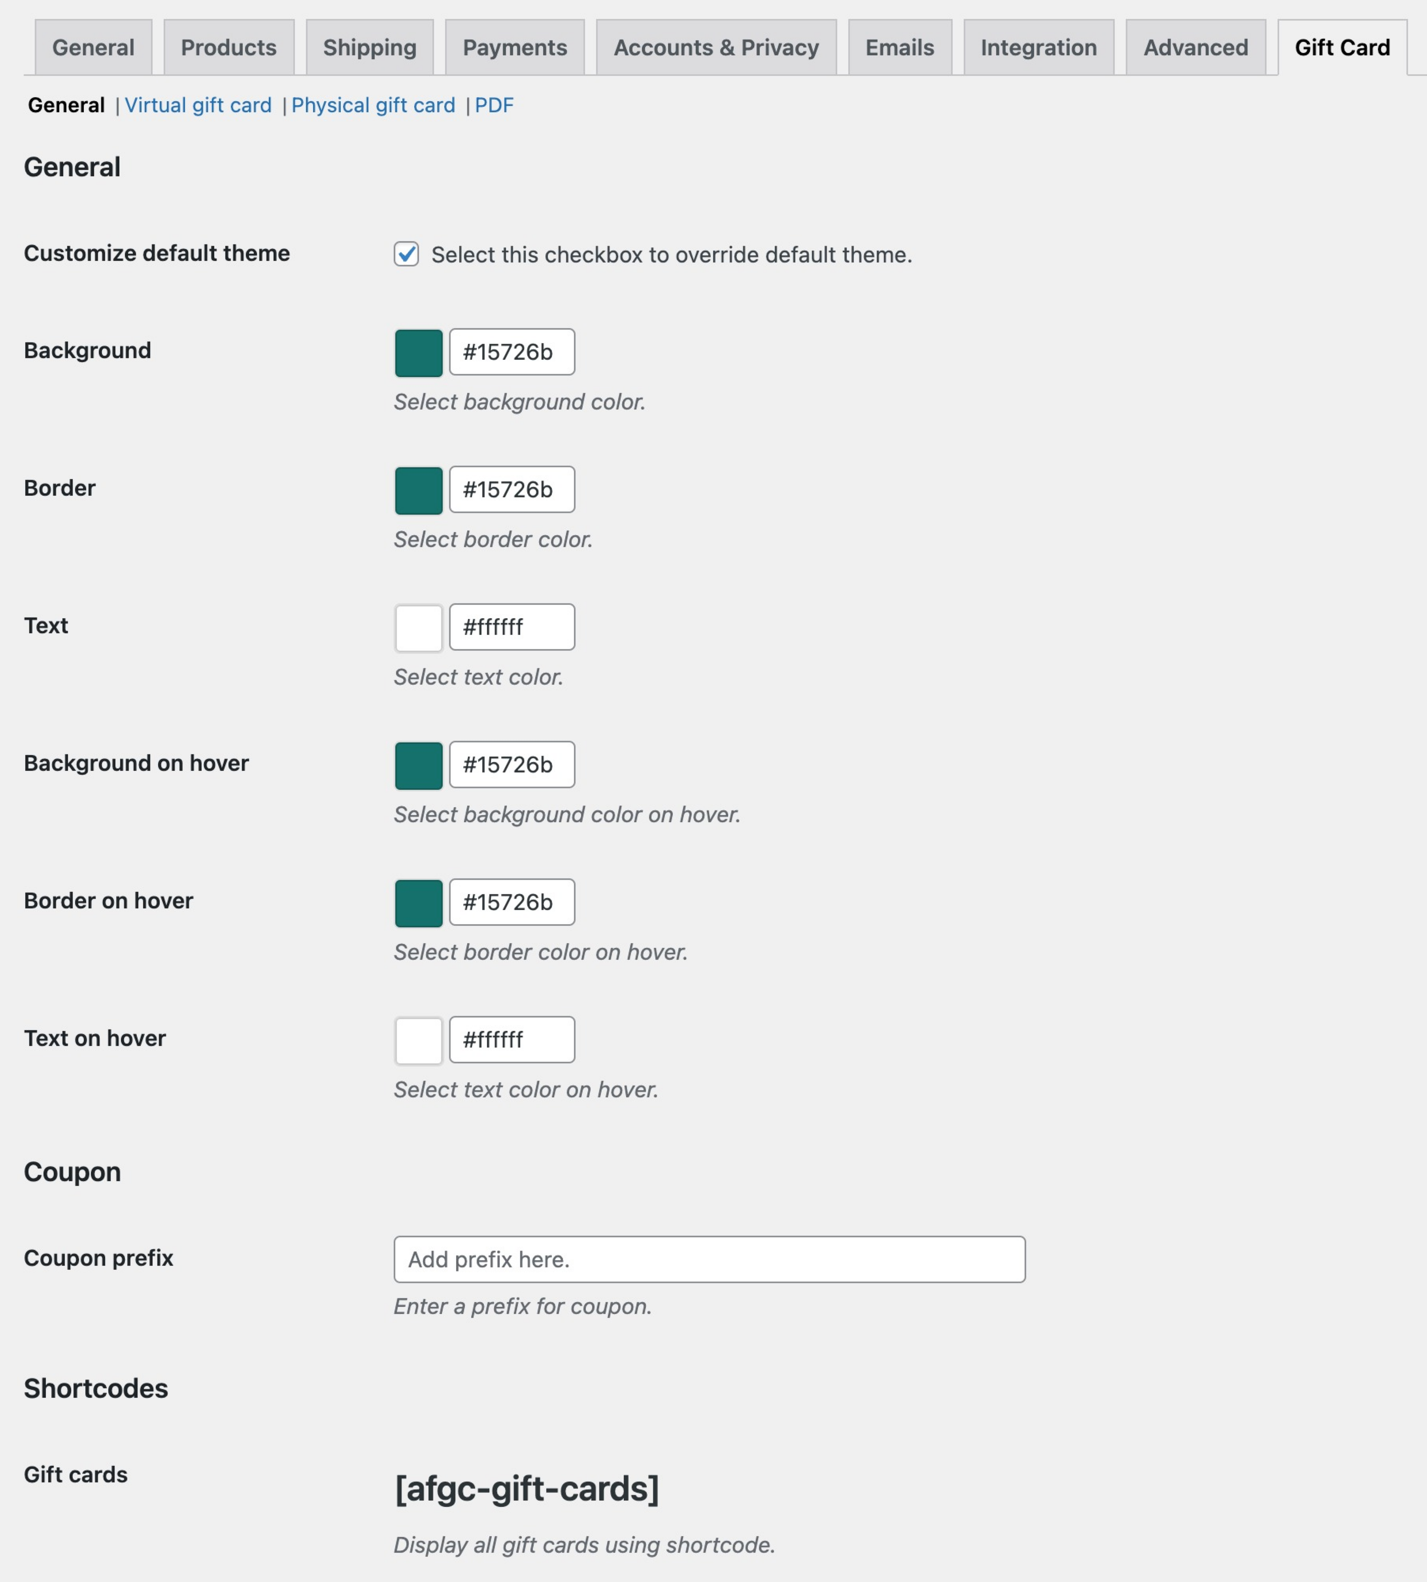
Task: Open the Border color swatch picker
Action: (419, 491)
